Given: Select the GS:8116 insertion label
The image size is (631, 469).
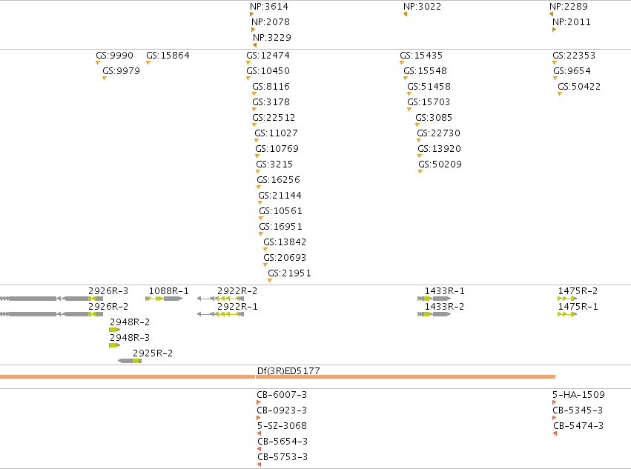Looking at the screenshot, I should [271, 87].
